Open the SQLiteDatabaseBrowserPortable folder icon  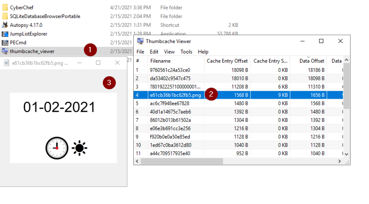pyautogui.click(x=5, y=16)
